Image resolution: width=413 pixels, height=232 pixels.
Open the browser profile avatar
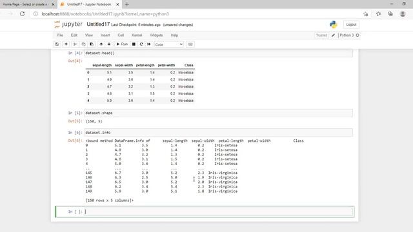point(403,14)
